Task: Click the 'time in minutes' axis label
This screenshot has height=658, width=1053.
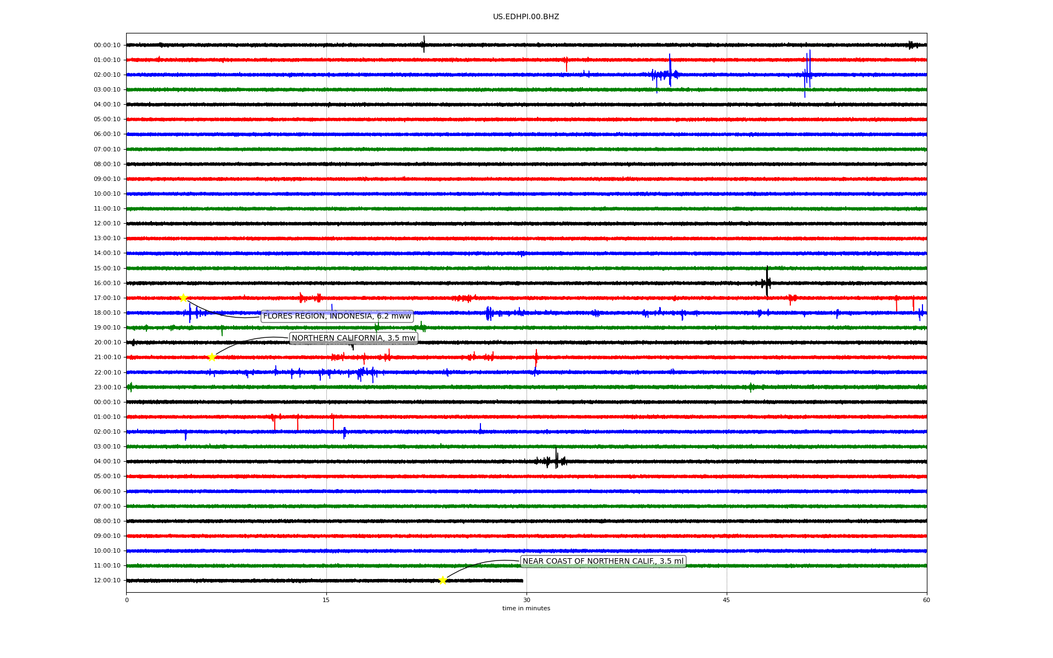Action: coord(526,609)
